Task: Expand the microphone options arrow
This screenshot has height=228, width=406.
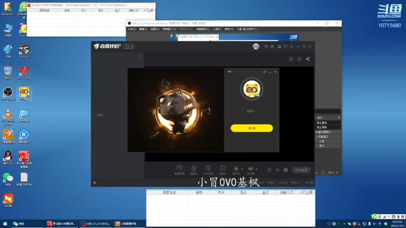Action: (x=242, y=169)
